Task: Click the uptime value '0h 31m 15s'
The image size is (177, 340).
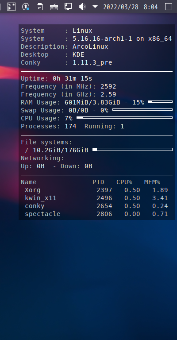Action: [73, 78]
